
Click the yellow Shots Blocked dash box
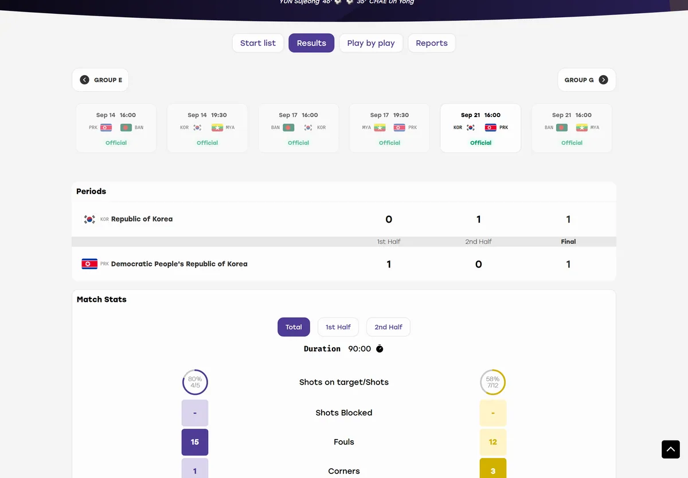point(493,413)
